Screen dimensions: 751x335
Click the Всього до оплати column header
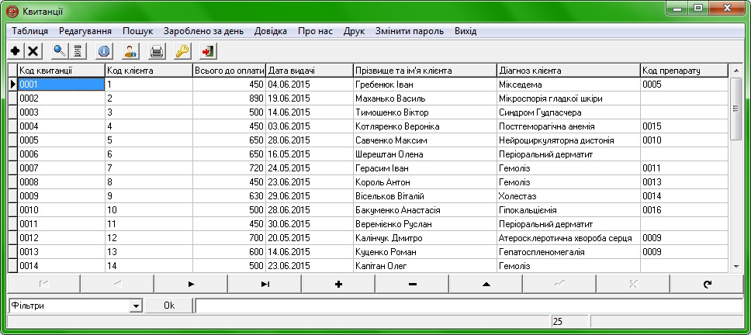229,71
